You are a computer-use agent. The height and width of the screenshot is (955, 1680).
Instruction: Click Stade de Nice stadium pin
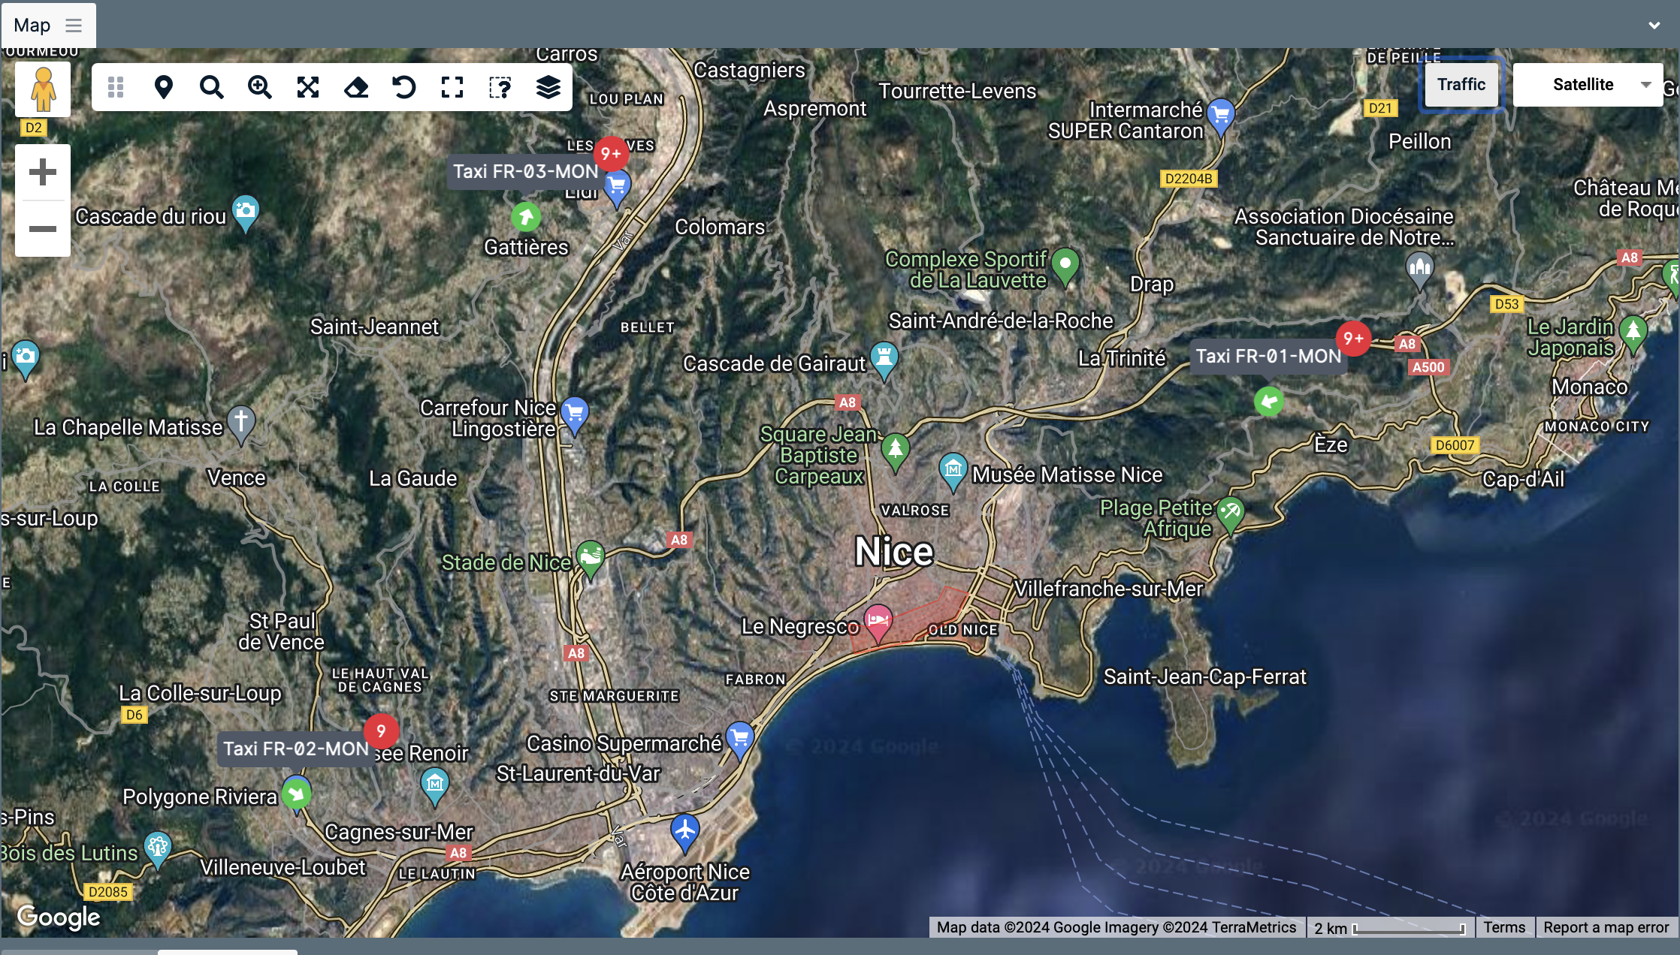[x=591, y=559]
